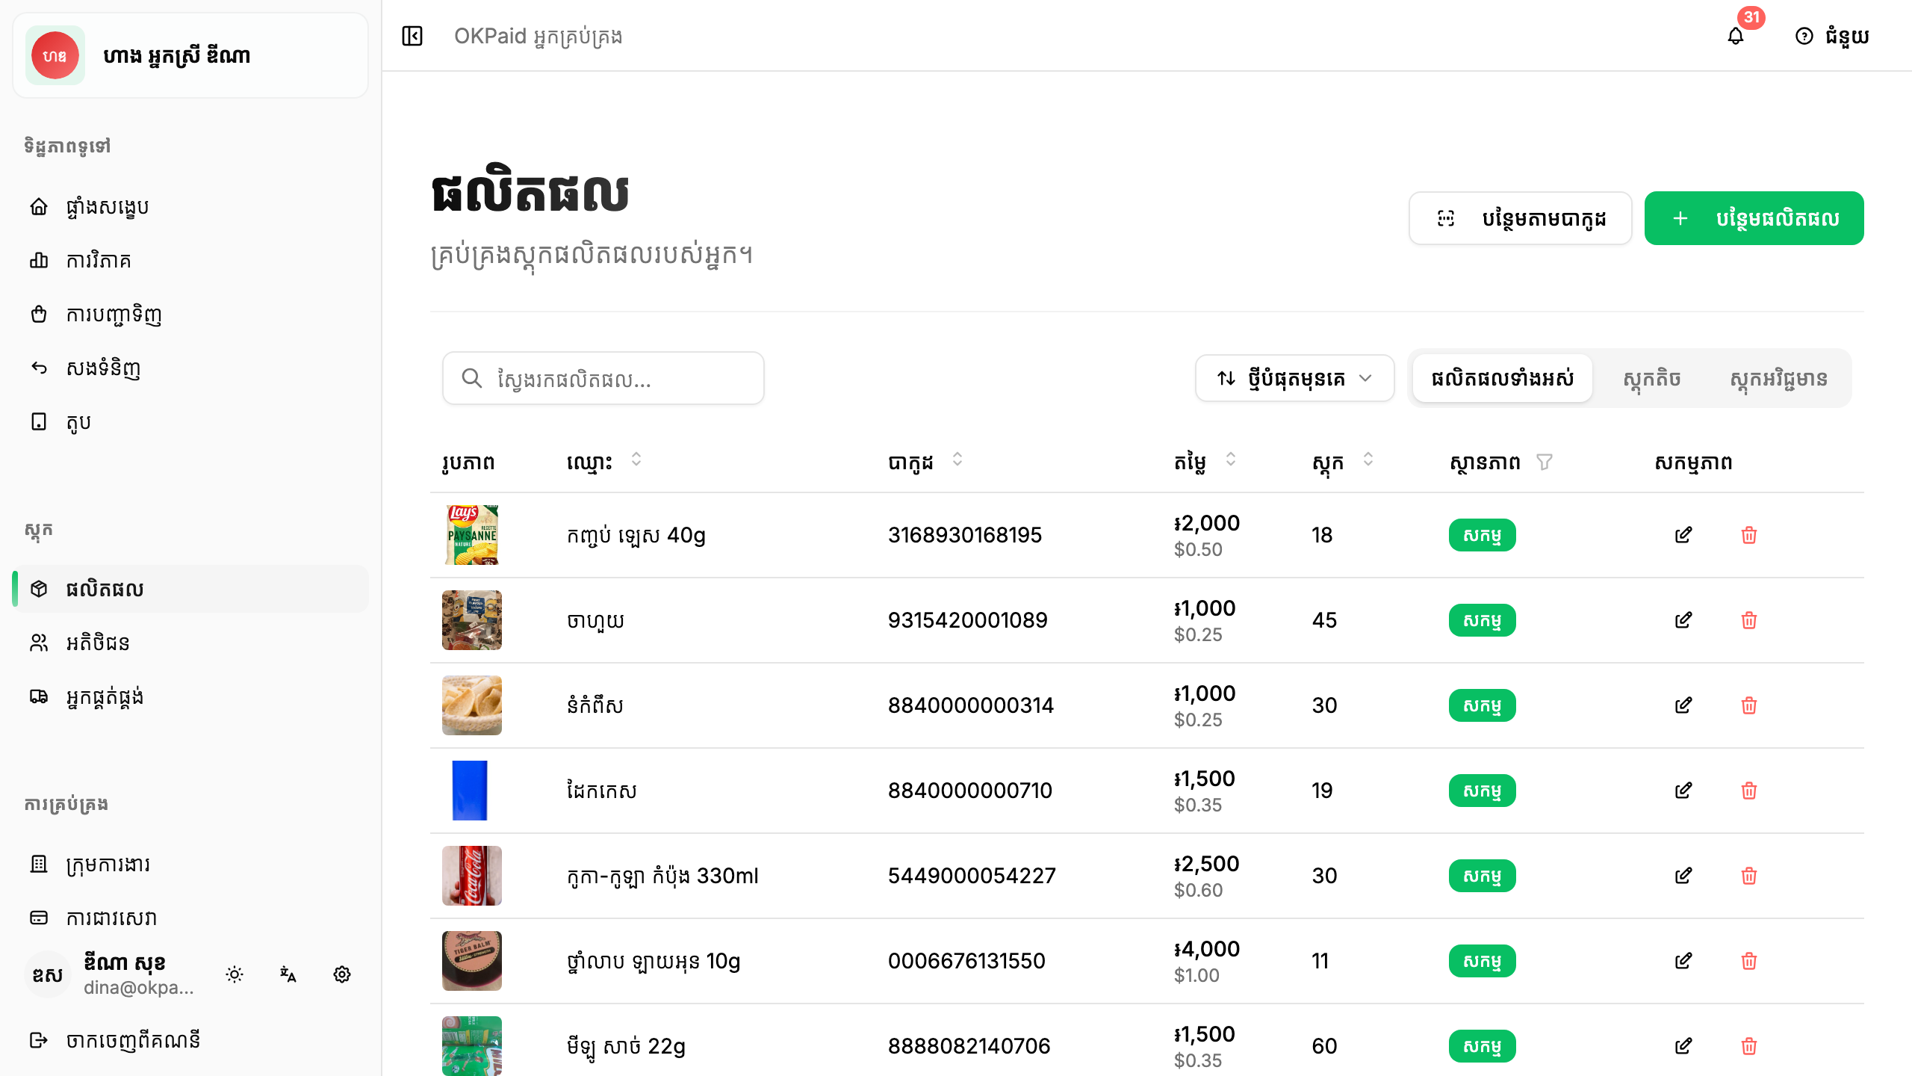1912x1076 pixels.
Task: Open the តូប sidebar item
Action: pyautogui.click(x=190, y=421)
